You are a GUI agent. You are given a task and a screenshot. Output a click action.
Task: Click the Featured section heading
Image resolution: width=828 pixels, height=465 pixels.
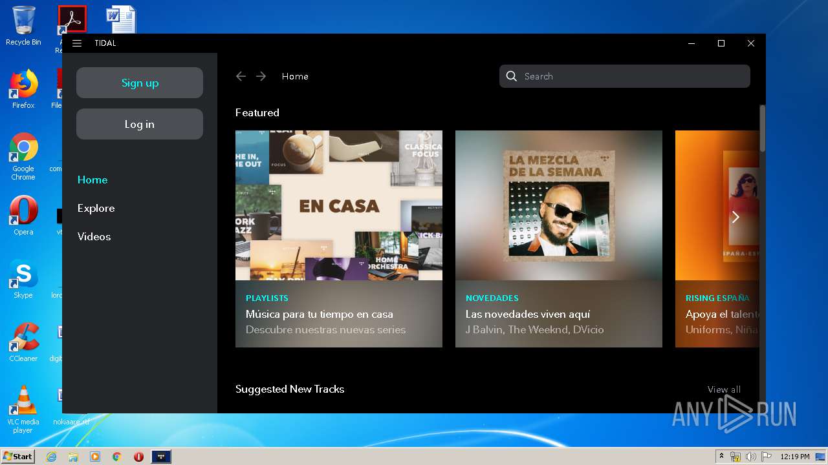click(x=257, y=112)
